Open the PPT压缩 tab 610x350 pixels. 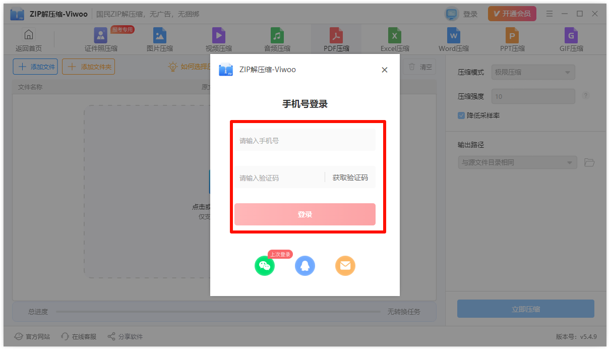coord(512,39)
